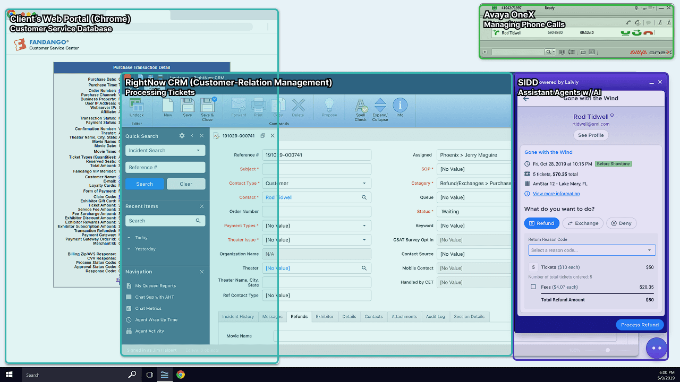Click the Forward envelope icon

239,105
